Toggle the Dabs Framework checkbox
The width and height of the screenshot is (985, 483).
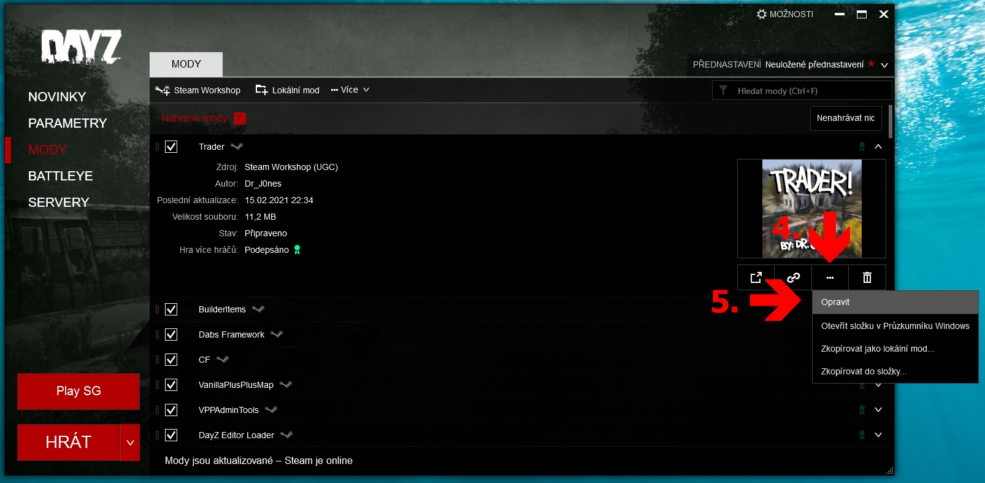(x=171, y=334)
